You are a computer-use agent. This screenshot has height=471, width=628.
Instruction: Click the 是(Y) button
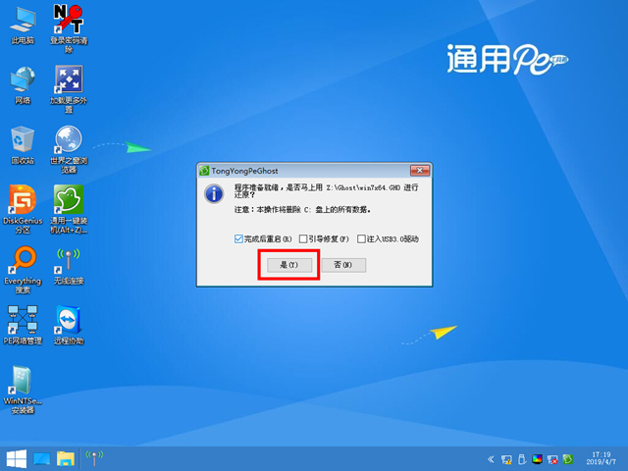click(289, 265)
